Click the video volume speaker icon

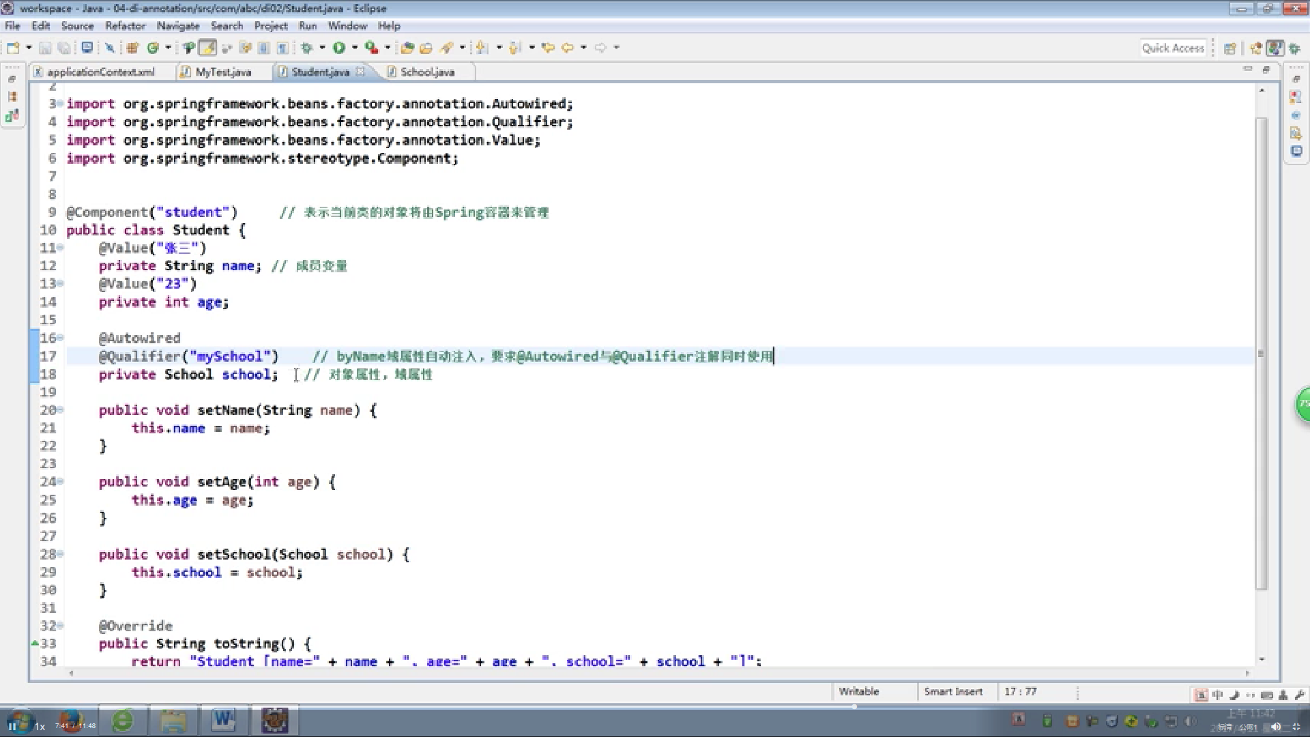[x=1275, y=727]
